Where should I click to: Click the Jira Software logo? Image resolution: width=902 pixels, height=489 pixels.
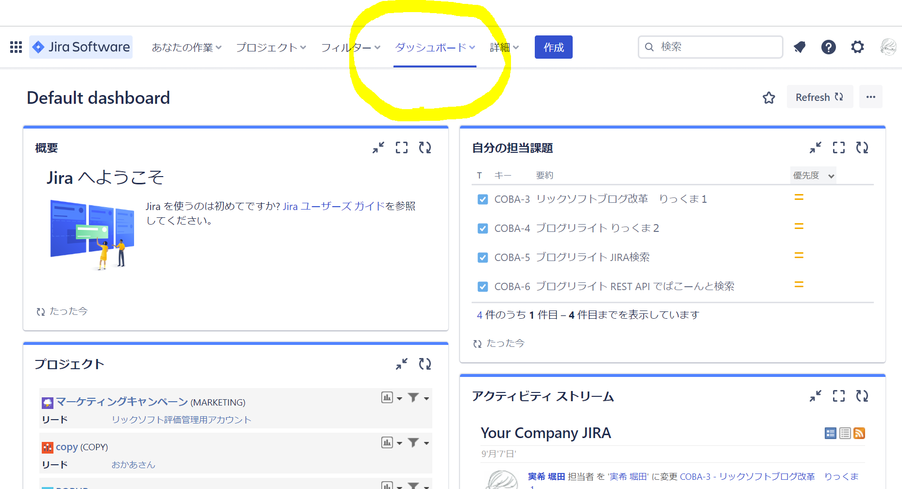pos(81,47)
